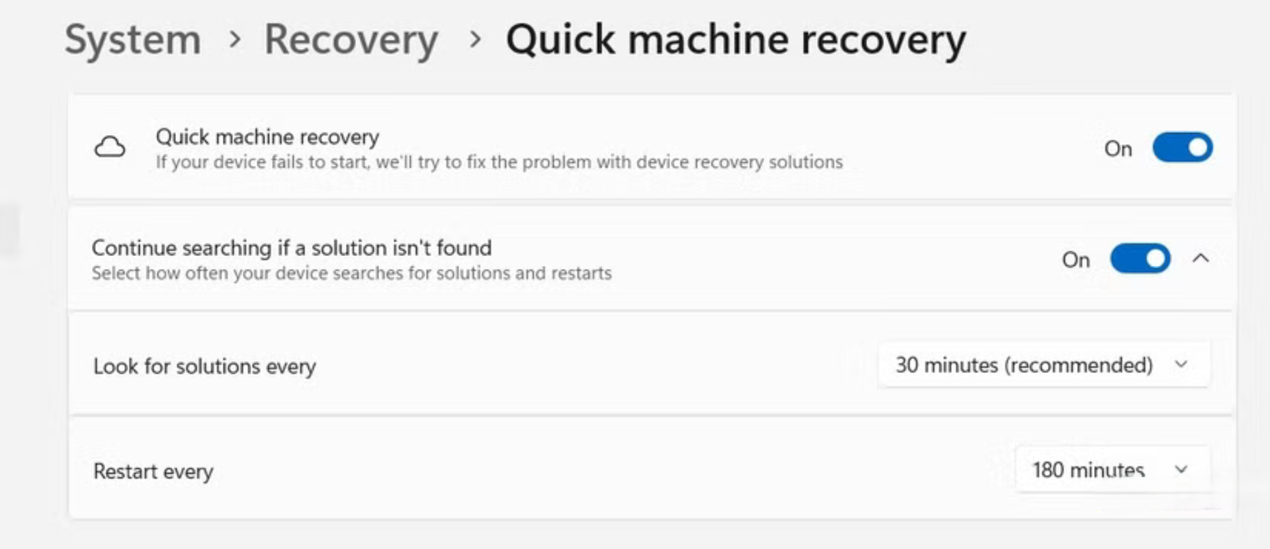Select the chevron arrow on the 30 minutes dropdown
Image resolution: width=1270 pixels, height=549 pixels.
pos(1182,364)
